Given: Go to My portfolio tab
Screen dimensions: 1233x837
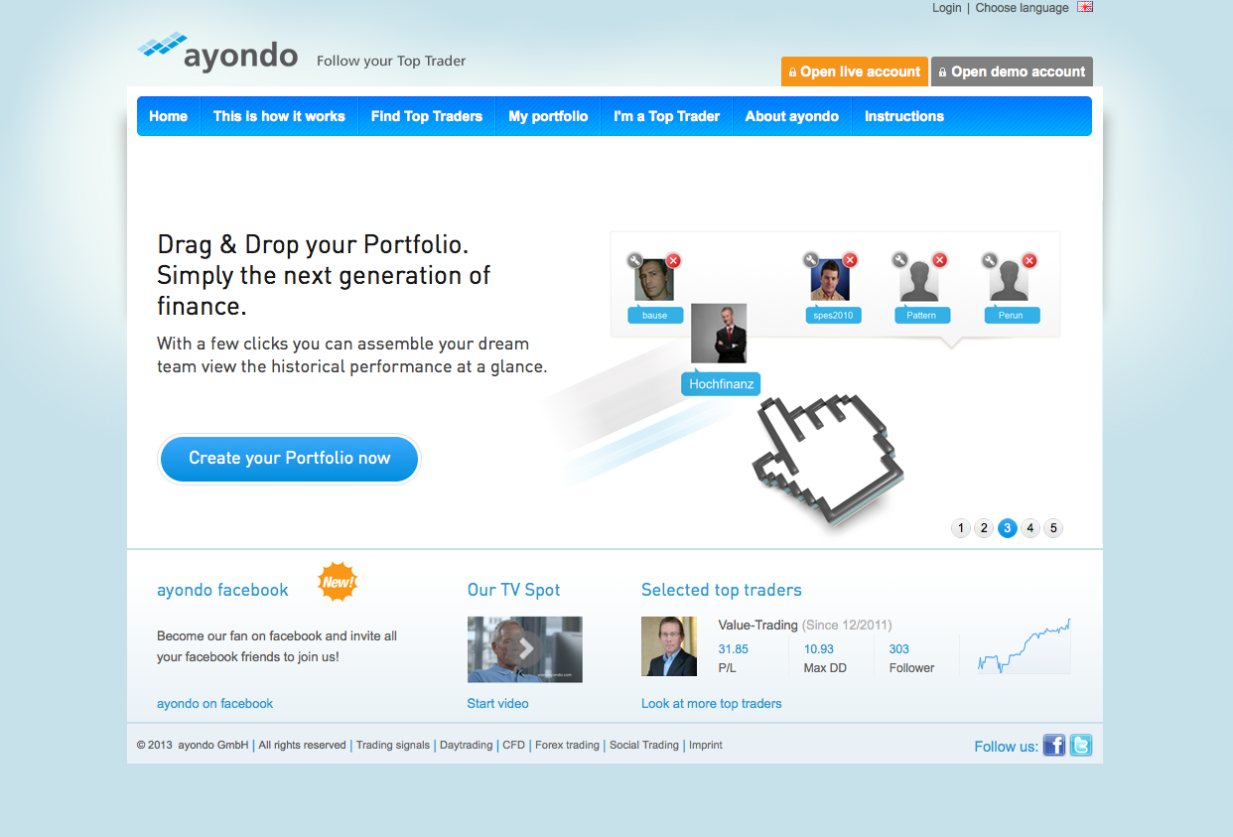Looking at the screenshot, I should pyautogui.click(x=548, y=116).
